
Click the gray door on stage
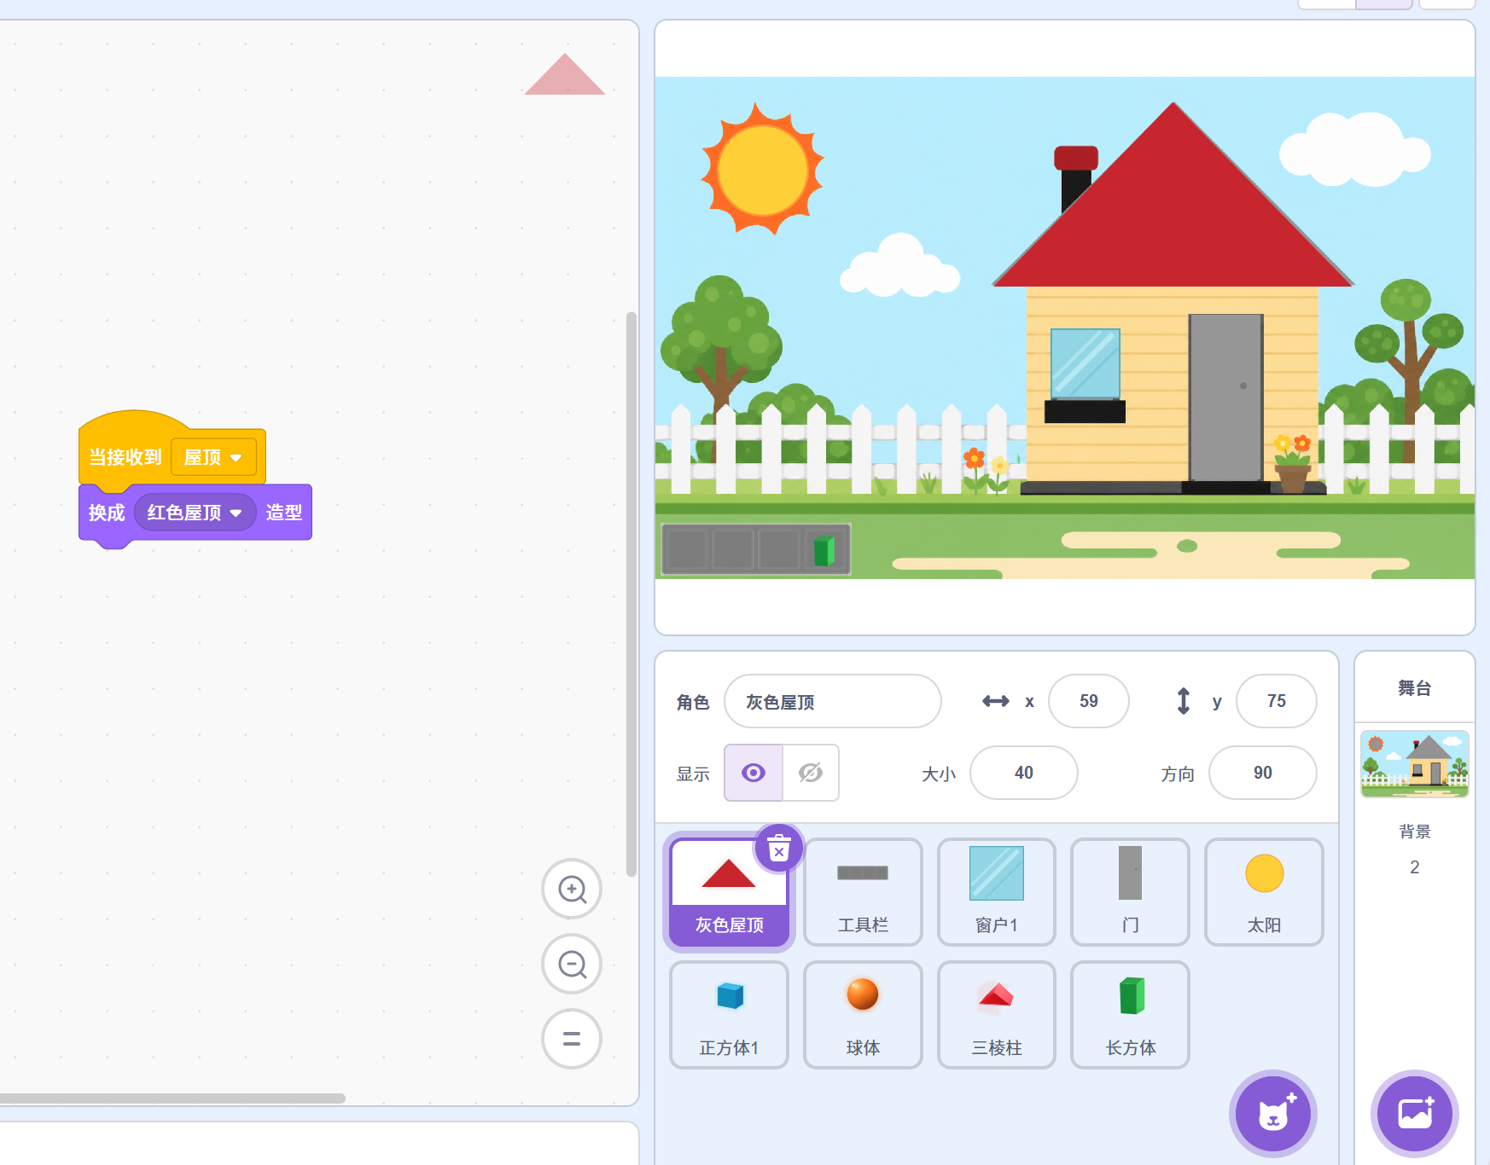[x=1226, y=397]
